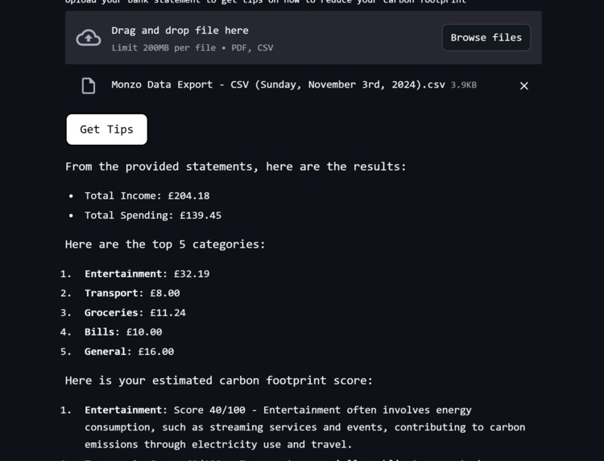Screen dimensions: 604x461
Task: Click the Entertainment £32.19 category row
Action: tap(147, 274)
